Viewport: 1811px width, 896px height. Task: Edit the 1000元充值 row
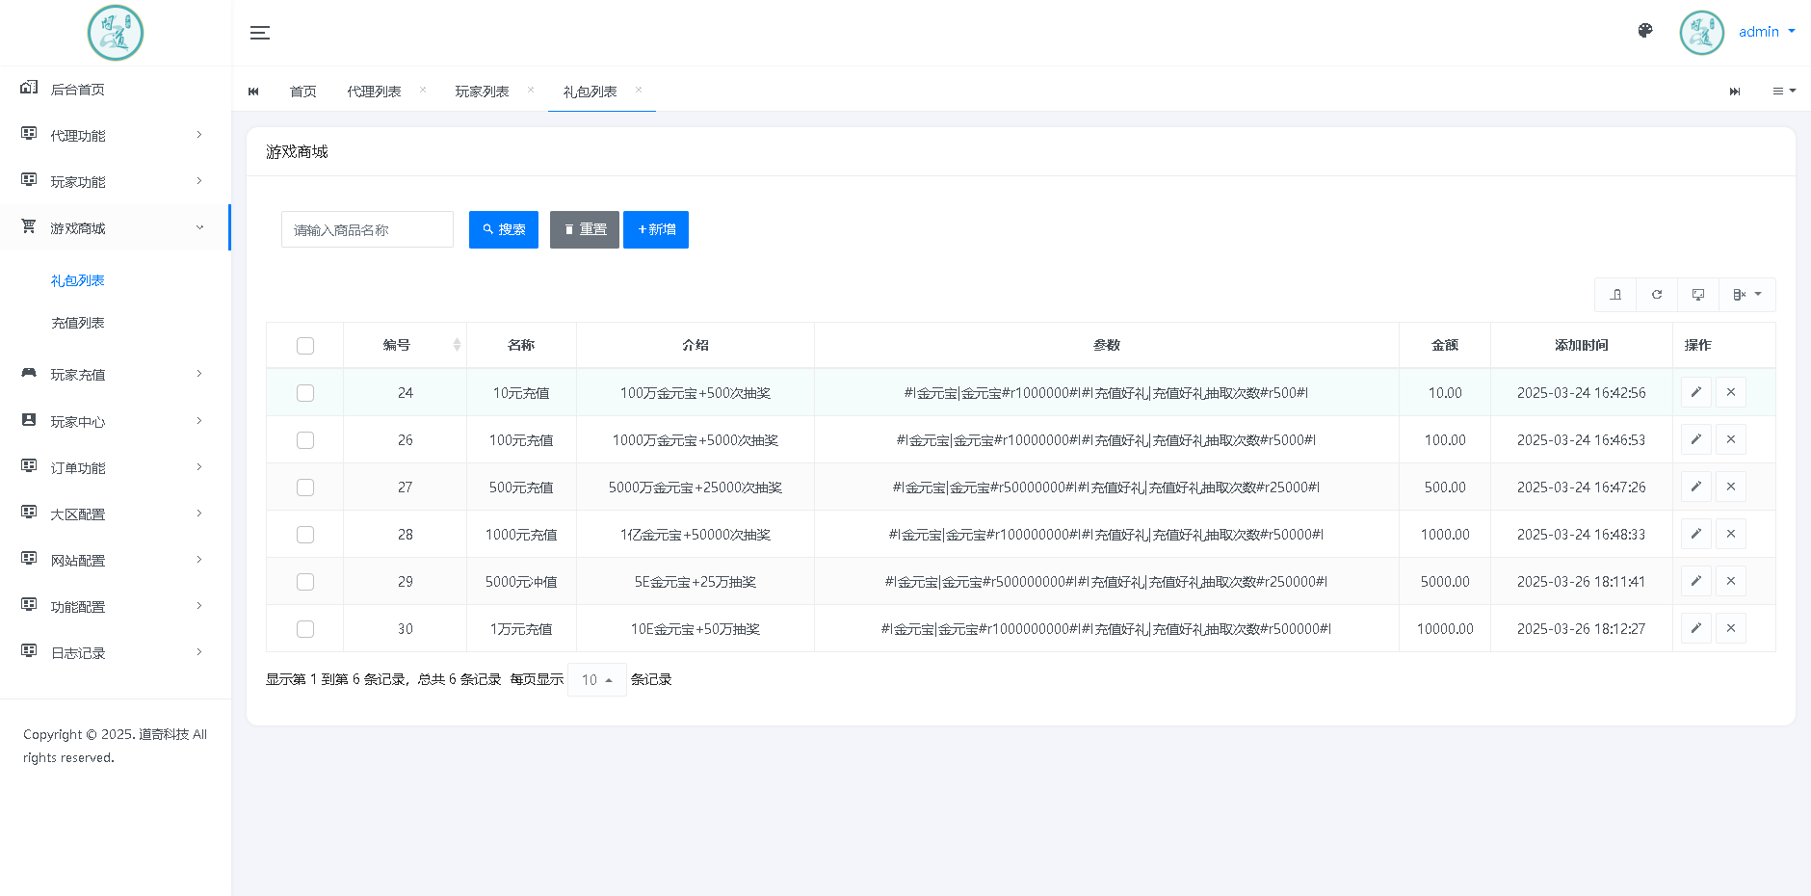point(1696,534)
